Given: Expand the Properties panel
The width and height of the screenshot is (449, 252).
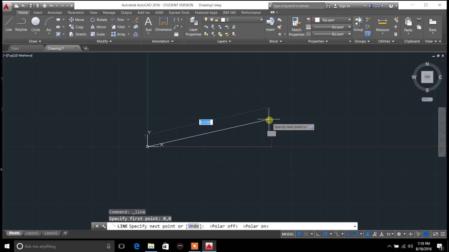Looking at the screenshot, I should [318, 41].
